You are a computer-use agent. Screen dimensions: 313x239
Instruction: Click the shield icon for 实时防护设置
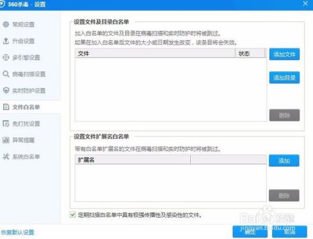[6, 90]
